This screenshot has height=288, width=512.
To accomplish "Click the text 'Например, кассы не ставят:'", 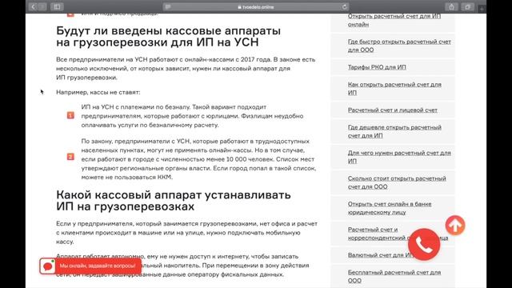I will [x=98, y=93].
